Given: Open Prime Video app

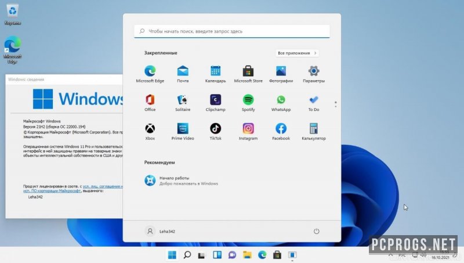Looking at the screenshot, I should click(183, 131).
